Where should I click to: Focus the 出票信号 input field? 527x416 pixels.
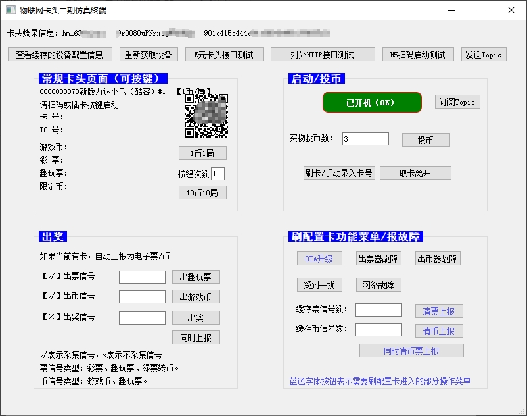click(142, 277)
